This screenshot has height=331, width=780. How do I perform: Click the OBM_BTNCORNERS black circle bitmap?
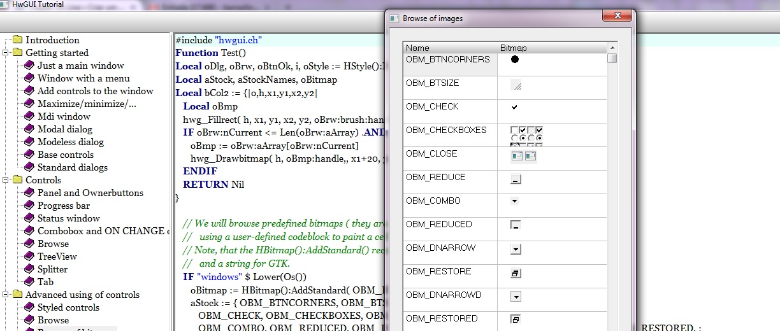click(x=515, y=60)
